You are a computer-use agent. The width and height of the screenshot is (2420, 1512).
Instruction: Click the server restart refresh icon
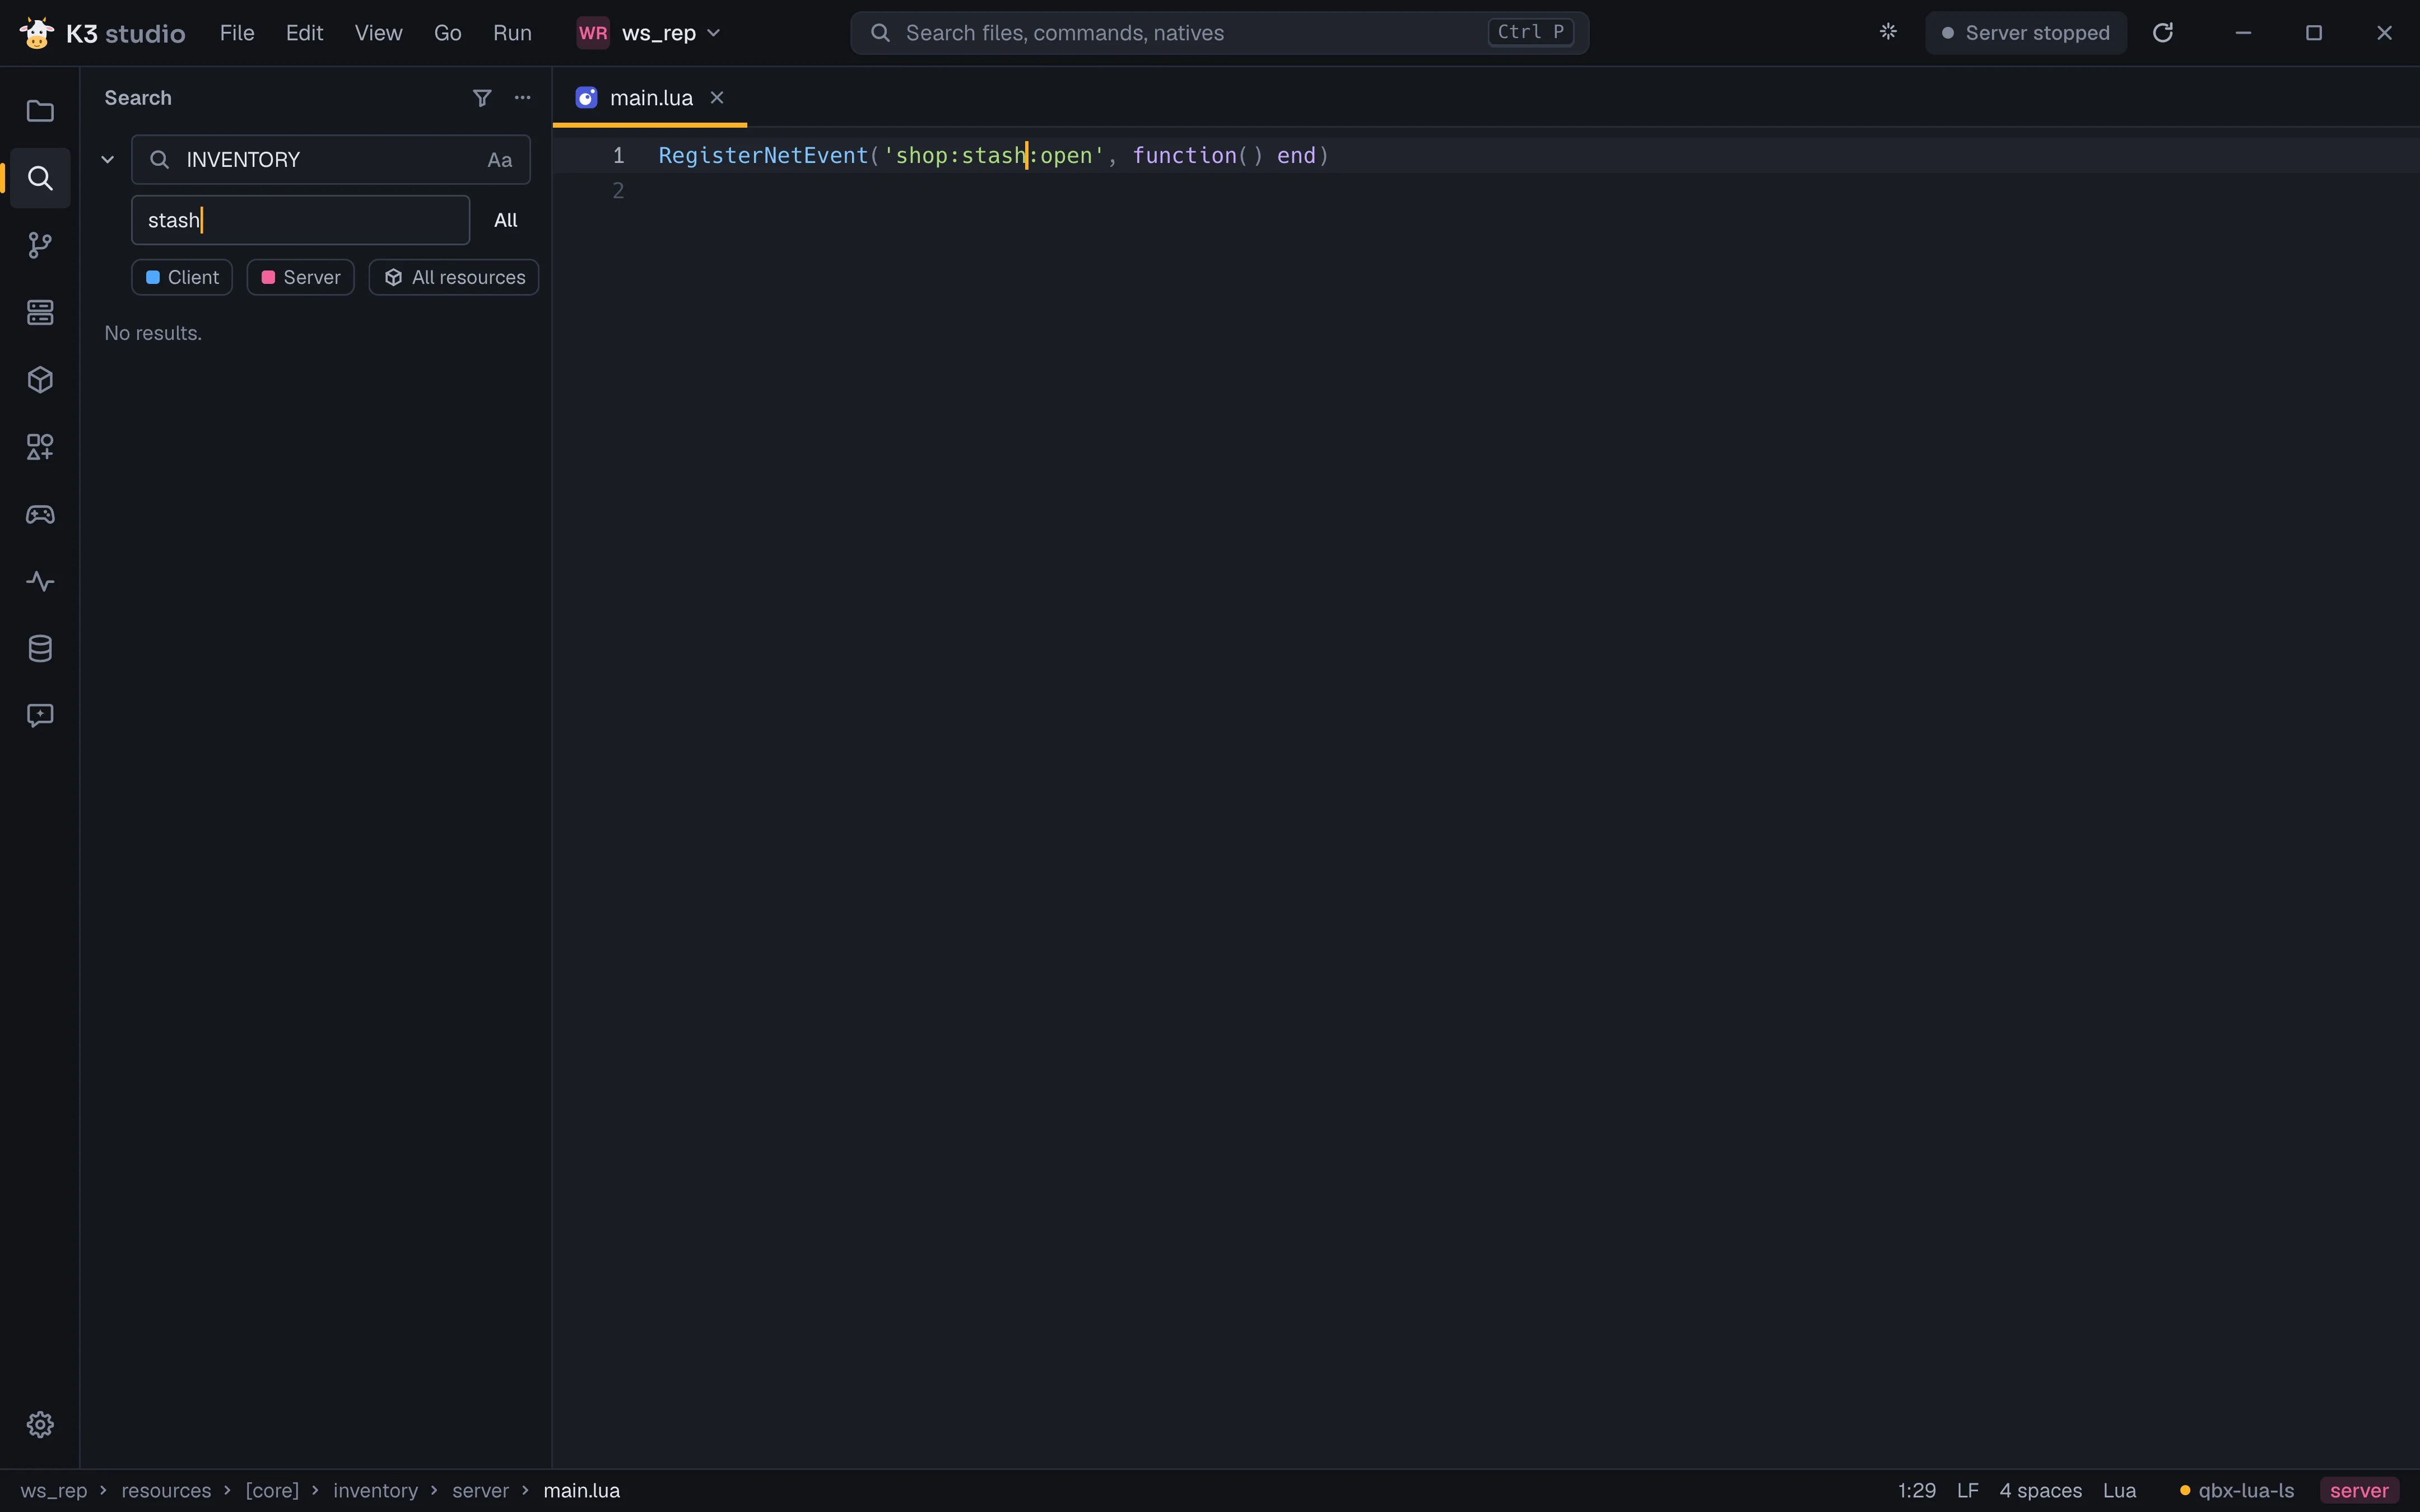coord(2162,33)
